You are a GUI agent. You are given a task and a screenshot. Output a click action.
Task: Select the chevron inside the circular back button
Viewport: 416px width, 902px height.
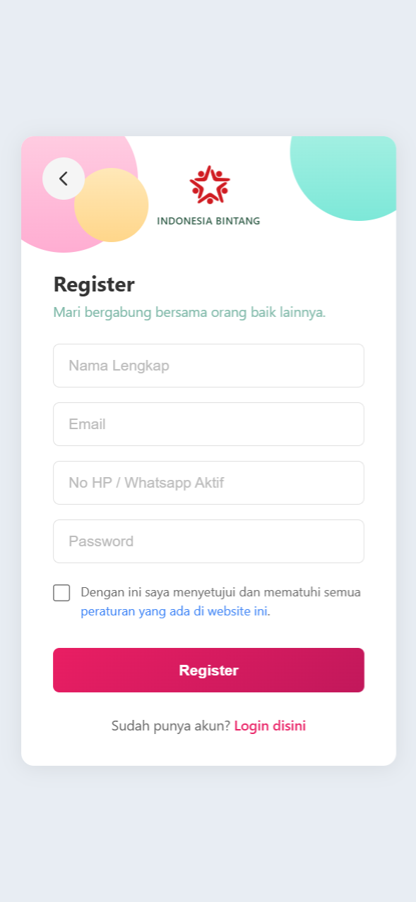point(64,179)
